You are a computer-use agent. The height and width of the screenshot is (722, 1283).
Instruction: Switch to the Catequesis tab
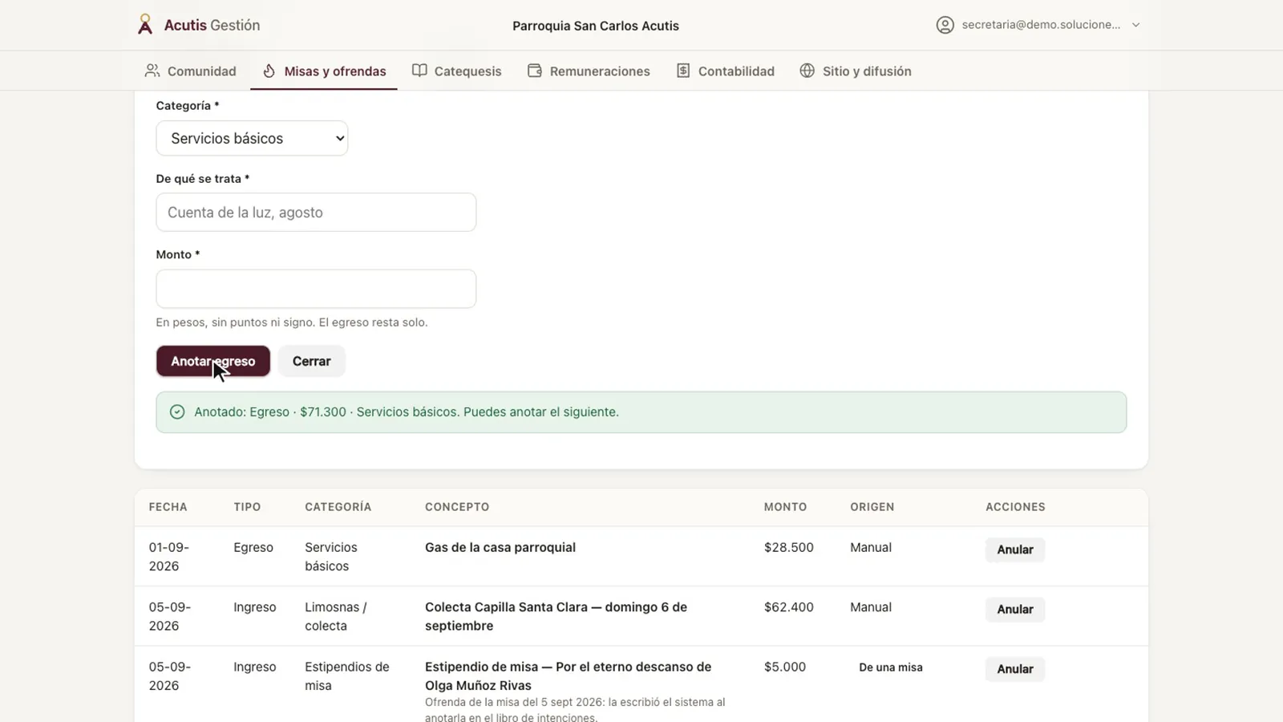(x=456, y=71)
